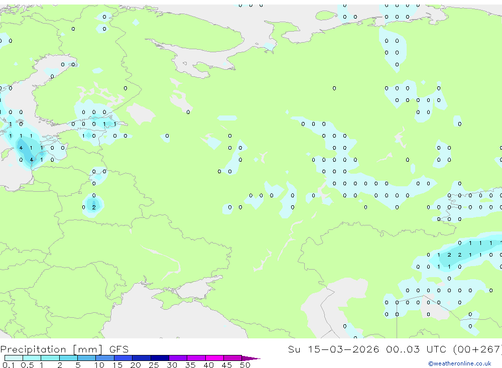Screen dimensions: 502x368
Task: Click the "Precipitation [mm] GFS" title text
Action: coord(64,349)
